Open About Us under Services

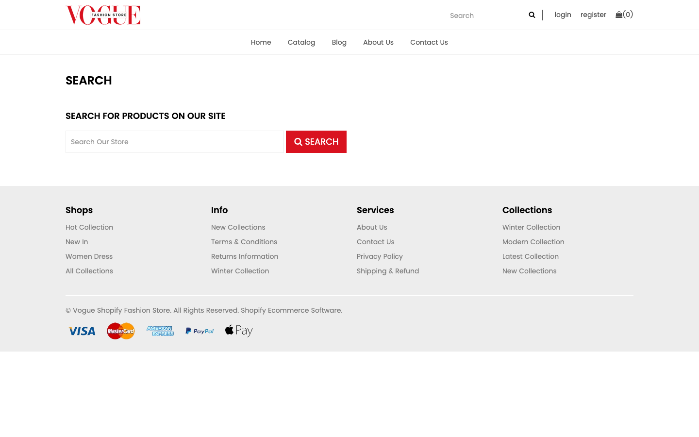pyautogui.click(x=372, y=227)
